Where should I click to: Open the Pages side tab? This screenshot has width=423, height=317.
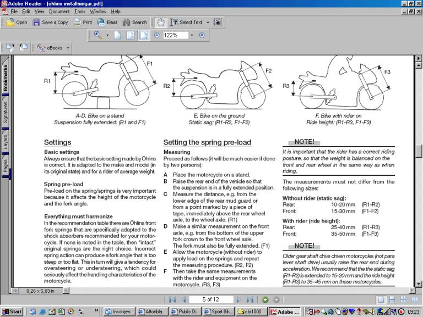click(6, 165)
